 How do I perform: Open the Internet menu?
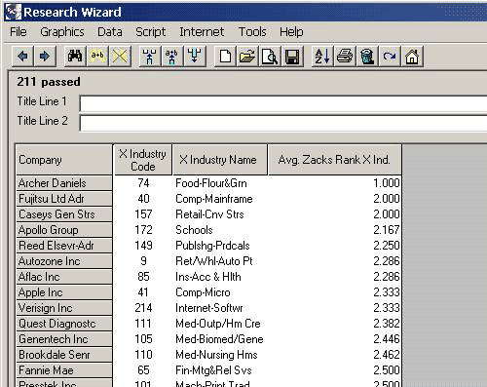pyautogui.click(x=202, y=32)
